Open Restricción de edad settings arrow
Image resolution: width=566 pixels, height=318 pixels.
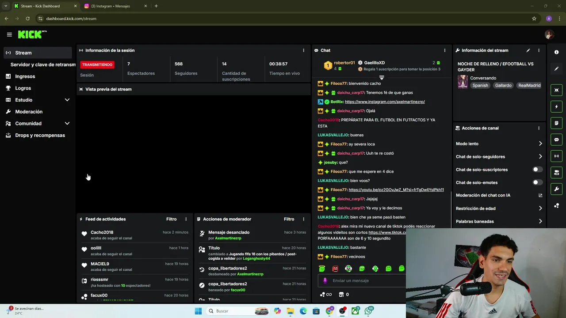[x=540, y=208]
